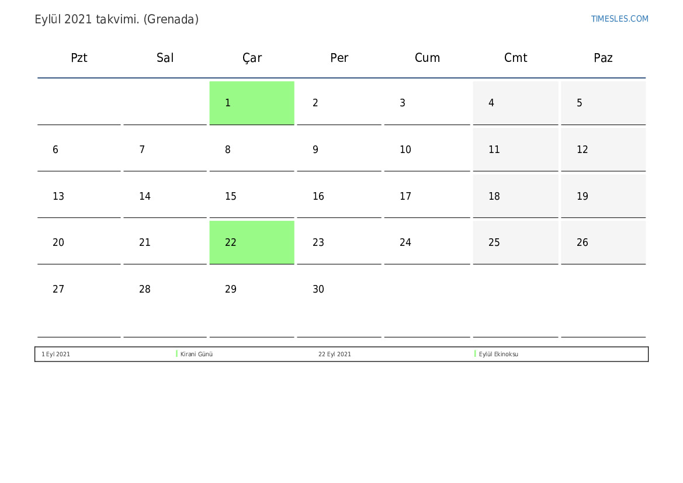The width and height of the screenshot is (683, 483).
Task: Select the Eylül Ekinoksu legend label
Action: tap(498, 354)
